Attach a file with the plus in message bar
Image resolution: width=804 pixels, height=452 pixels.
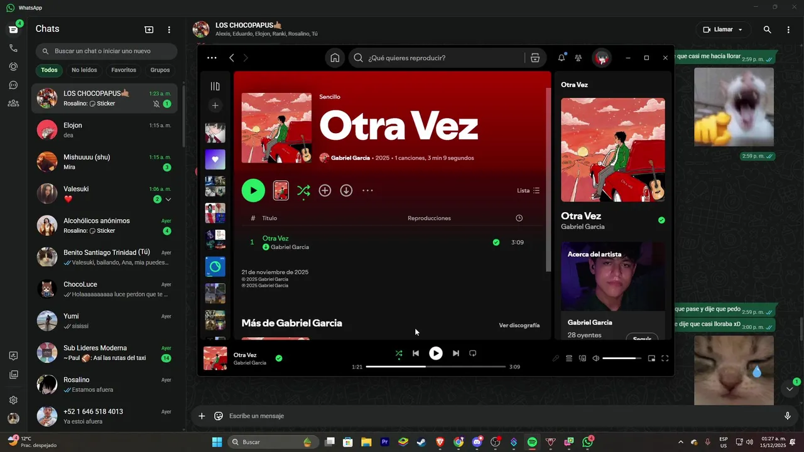point(202,416)
